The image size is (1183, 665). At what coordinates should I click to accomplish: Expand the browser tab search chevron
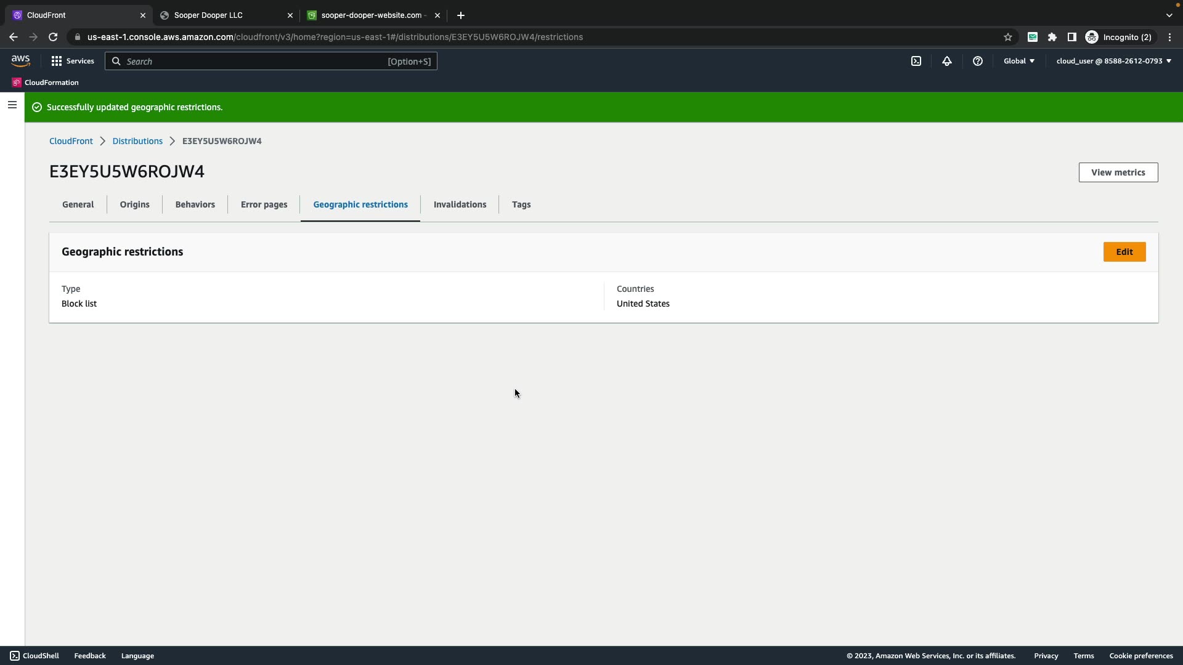(1169, 15)
